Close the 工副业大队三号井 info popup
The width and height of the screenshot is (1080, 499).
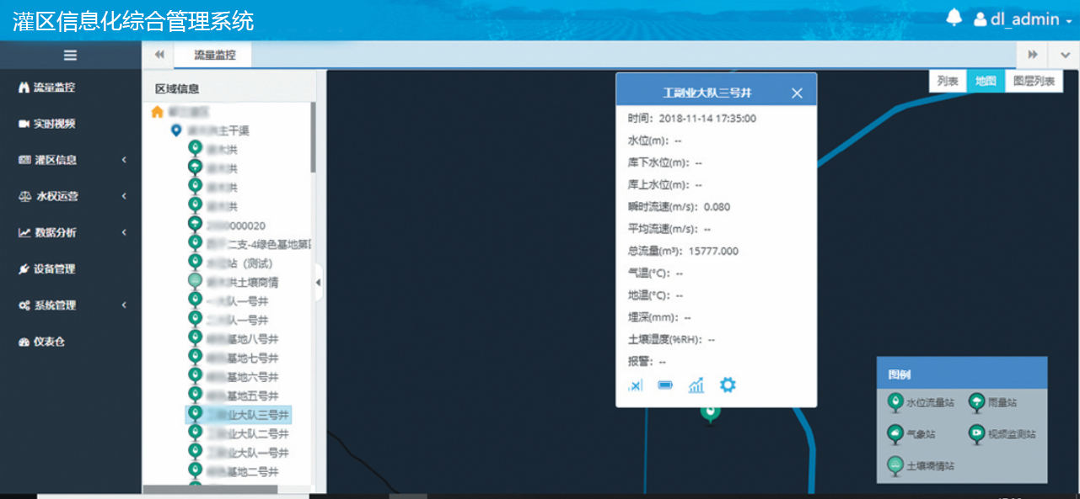[797, 93]
